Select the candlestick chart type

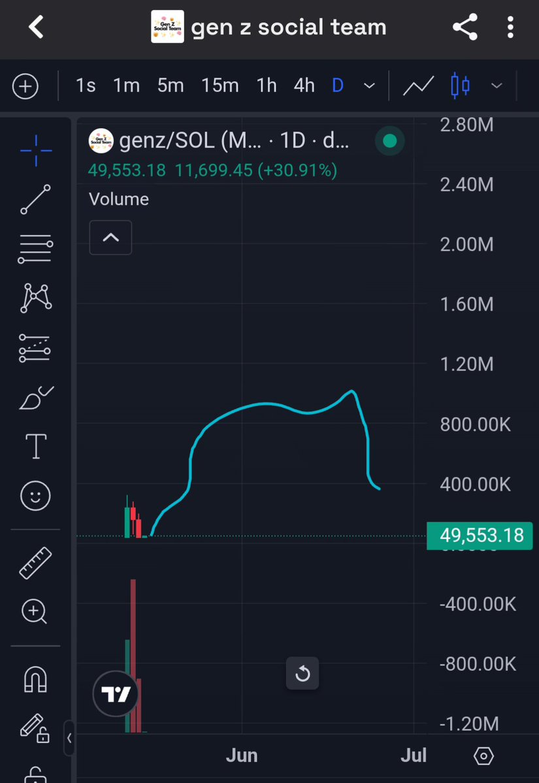click(x=460, y=86)
